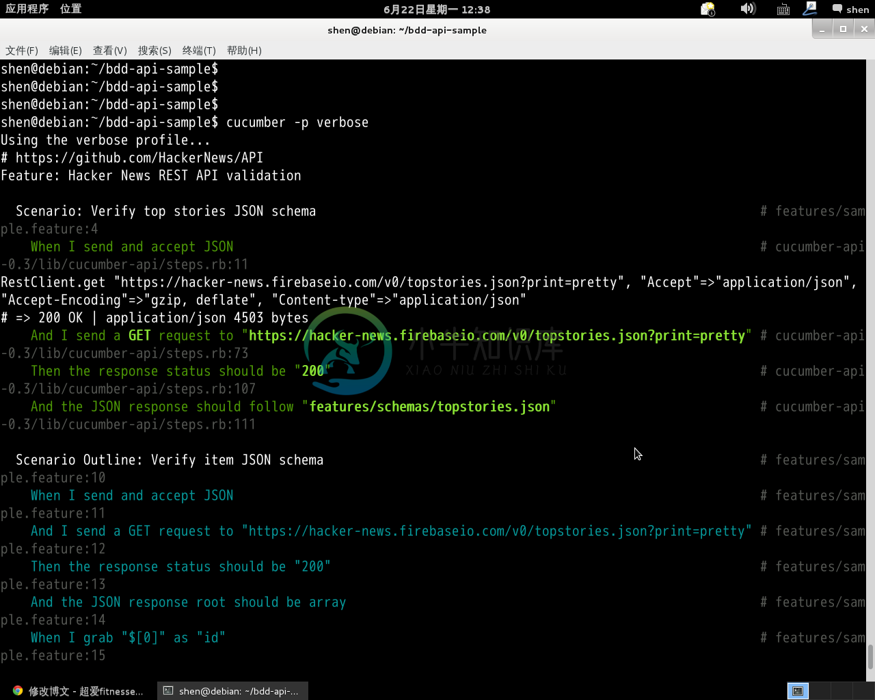Click '-0.3/lib/cucumber-api/steps.rb:73' text
Screen dimensions: 875x700
click(x=124, y=353)
